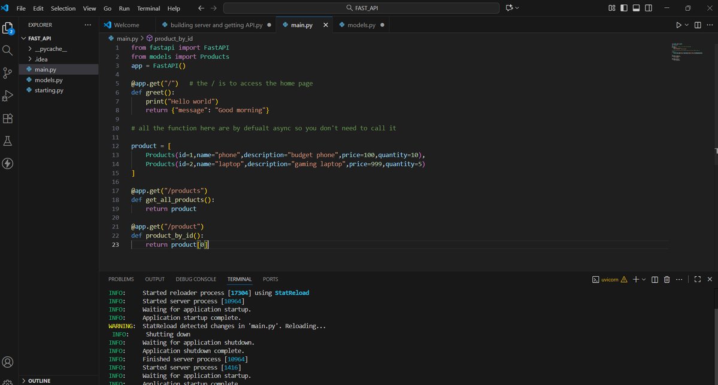Open the Terminal menu

[x=149, y=8]
